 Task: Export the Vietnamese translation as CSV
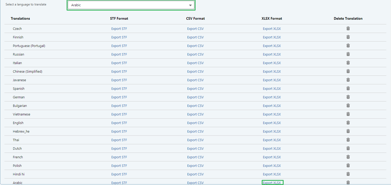coord(195,114)
